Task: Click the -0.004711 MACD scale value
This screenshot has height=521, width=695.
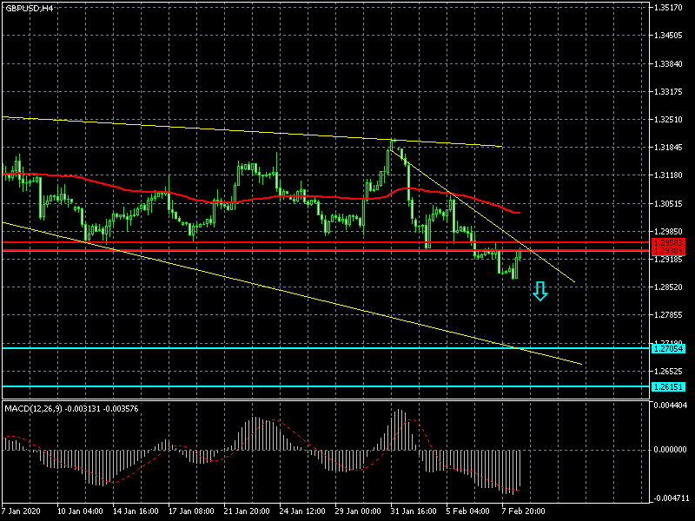Action: (x=670, y=498)
